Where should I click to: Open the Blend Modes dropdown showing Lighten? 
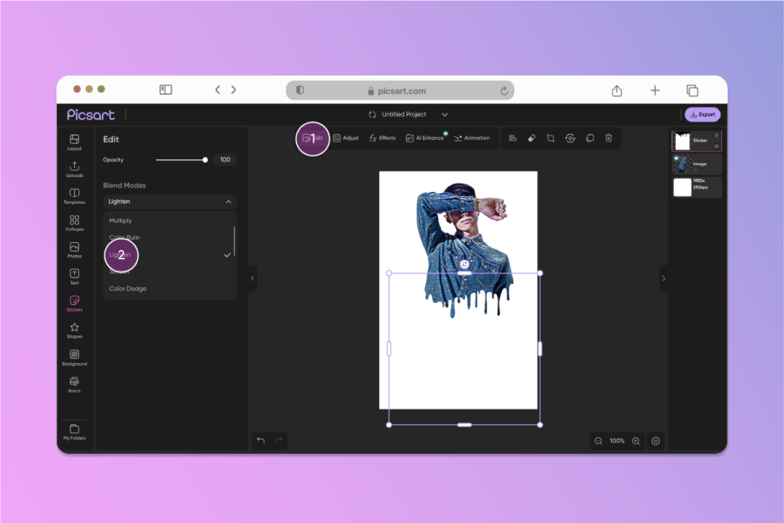(169, 201)
